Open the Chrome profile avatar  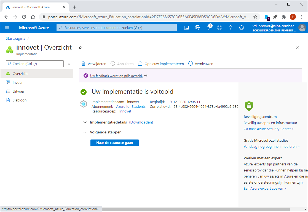pos(293,17)
